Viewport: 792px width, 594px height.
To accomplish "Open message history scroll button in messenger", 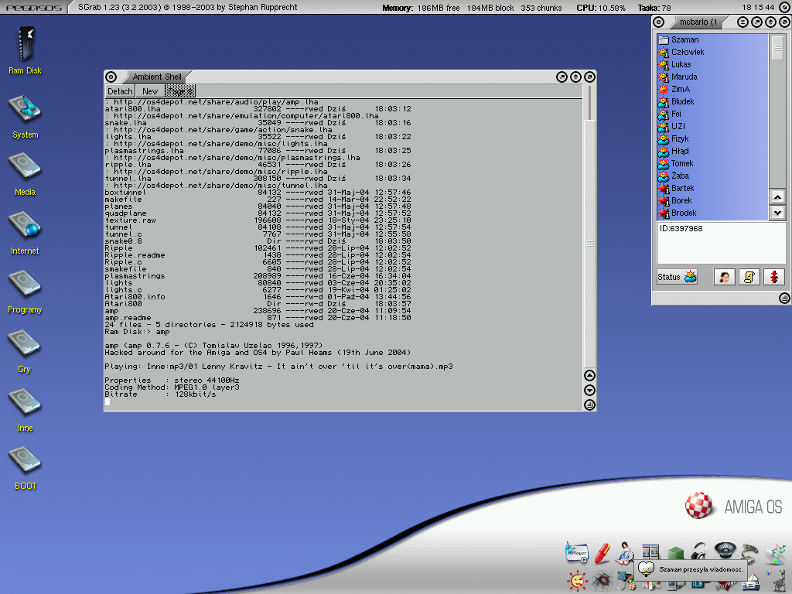I will [x=749, y=277].
